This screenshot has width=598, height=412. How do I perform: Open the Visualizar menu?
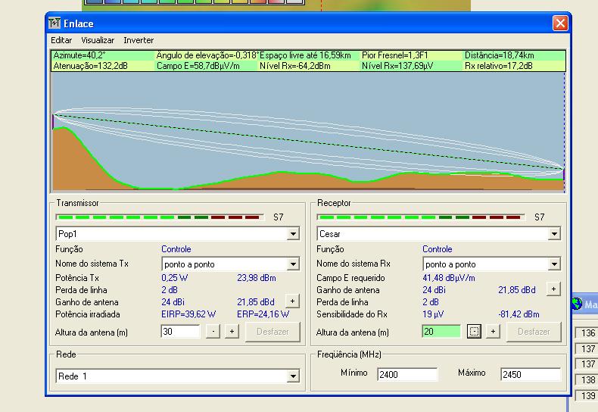click(x=98, y=40)
